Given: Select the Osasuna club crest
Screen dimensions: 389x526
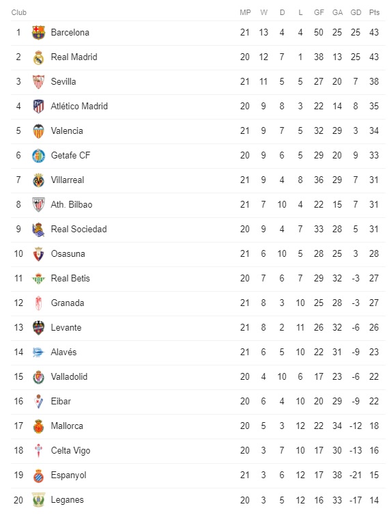Looking at the screenshot, I should coord(38,254).
